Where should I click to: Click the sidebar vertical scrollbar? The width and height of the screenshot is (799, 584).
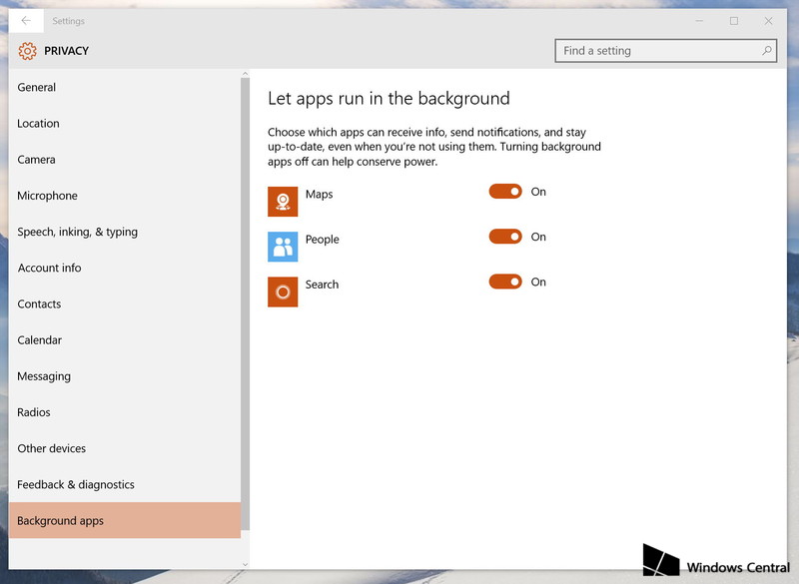[x=246, y=299]
